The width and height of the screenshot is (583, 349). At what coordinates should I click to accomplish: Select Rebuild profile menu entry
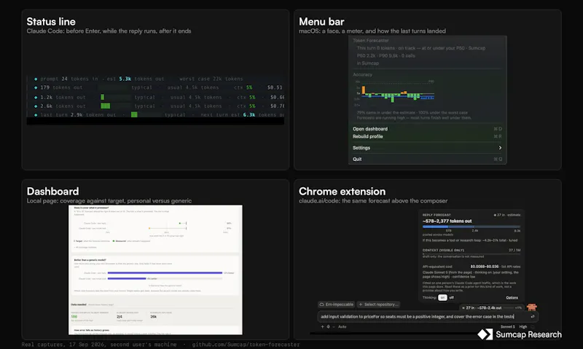(x=427, y=136)
